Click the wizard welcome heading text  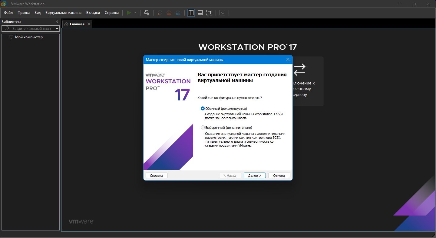tap(242, 78)
